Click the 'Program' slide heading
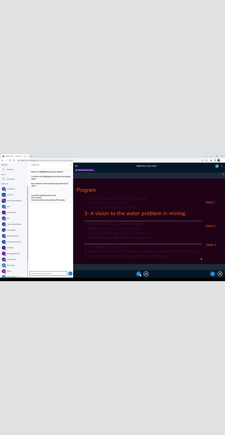The width and height of the screenshot is (225, 435). coord(86,190)
